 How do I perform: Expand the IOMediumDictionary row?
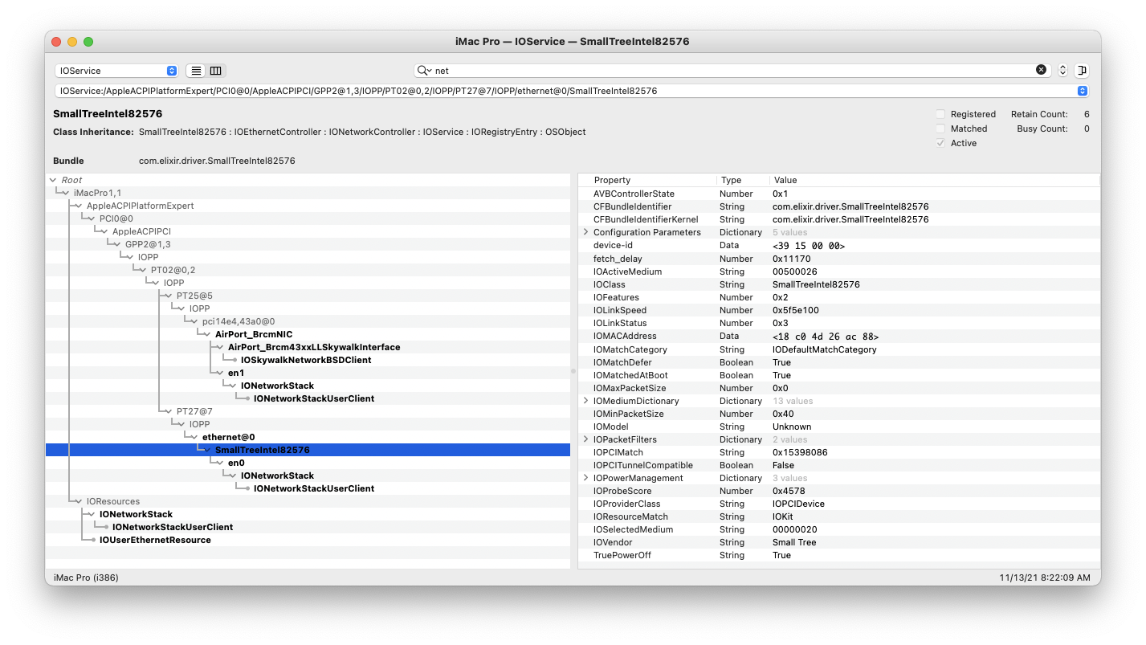point(585,401)
